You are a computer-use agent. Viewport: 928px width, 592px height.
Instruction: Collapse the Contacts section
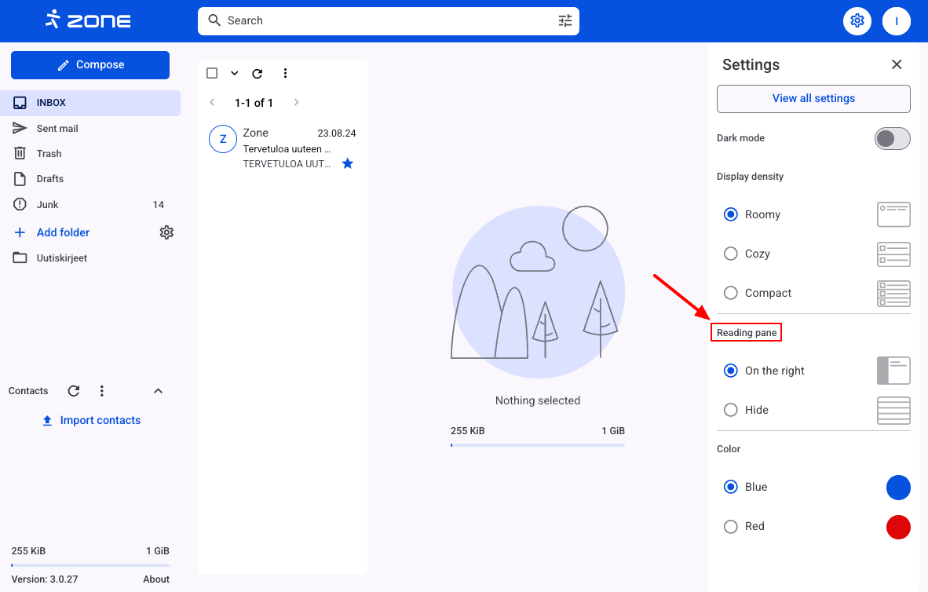pyautogui.click(x=158, y=391)
